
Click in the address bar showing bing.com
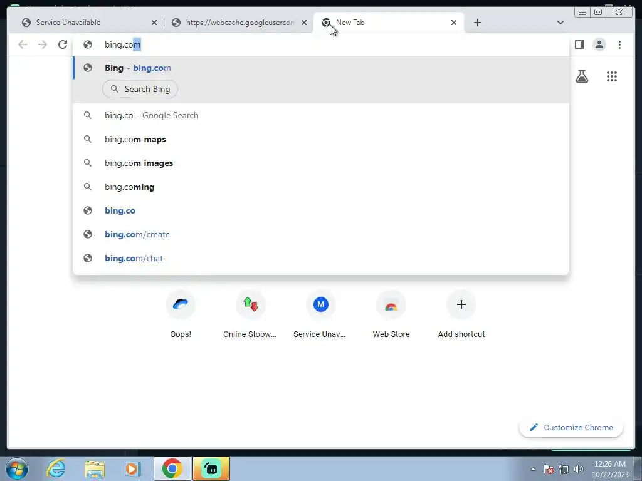coord(321,44)
